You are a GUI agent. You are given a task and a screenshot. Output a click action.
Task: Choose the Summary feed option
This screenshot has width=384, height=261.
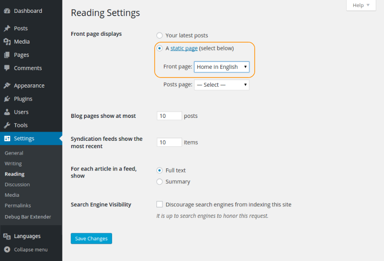point(160,182)
